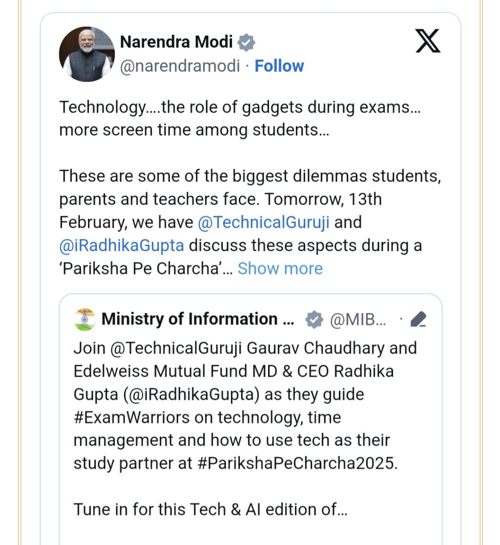Open the @iRadhikaGupta mention link
The image size is (500, 545).
coord(122,245)
